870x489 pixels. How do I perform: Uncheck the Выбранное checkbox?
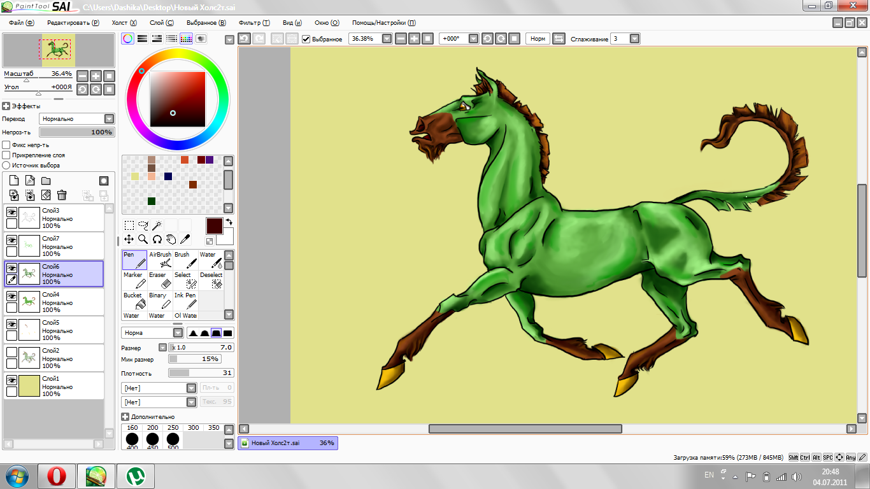(306, 39)
